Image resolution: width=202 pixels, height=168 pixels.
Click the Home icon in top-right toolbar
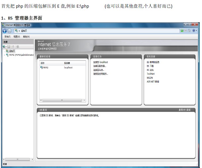189,31
